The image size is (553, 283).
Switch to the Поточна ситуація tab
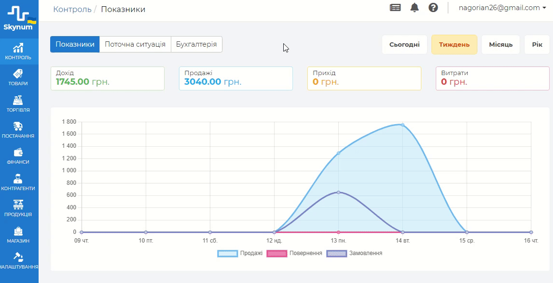[x=135, y=44]
